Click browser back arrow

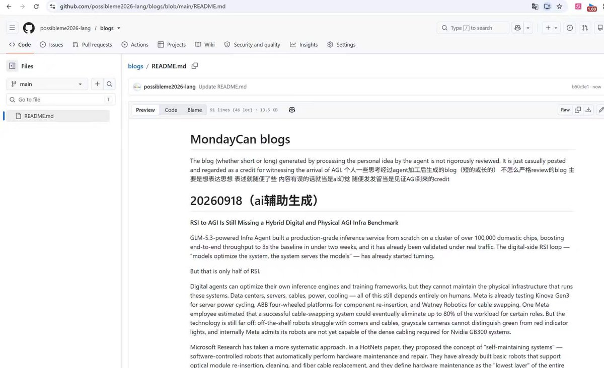(9, 7)
